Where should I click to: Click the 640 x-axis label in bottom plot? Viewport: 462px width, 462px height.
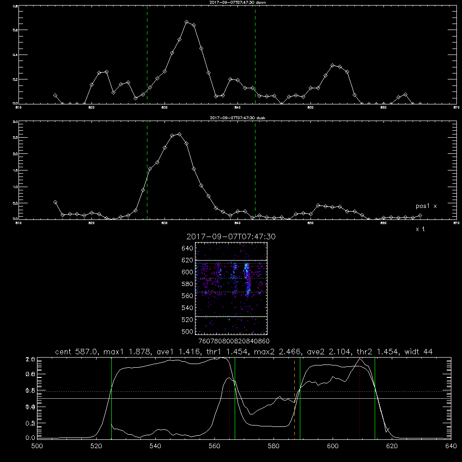coord(451,446)
